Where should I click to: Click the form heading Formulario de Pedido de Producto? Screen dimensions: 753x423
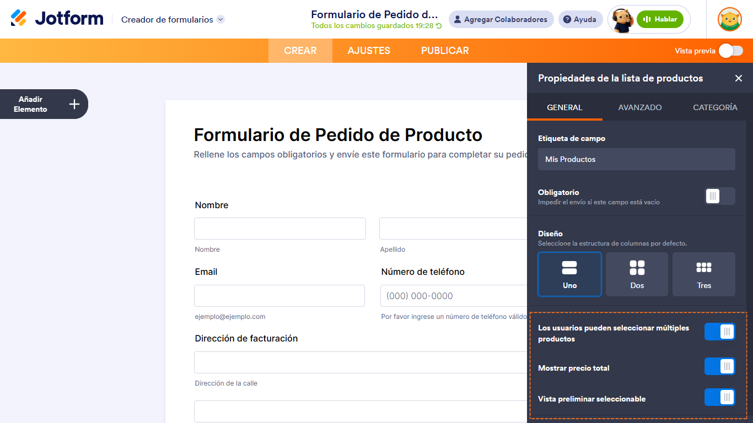pyautogui.click(x=338, y=134)
